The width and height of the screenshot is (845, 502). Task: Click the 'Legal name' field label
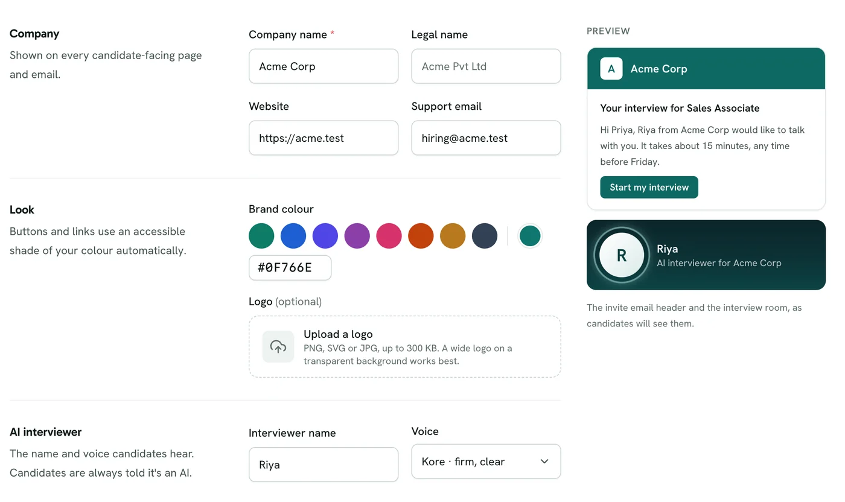coord(439,35)
